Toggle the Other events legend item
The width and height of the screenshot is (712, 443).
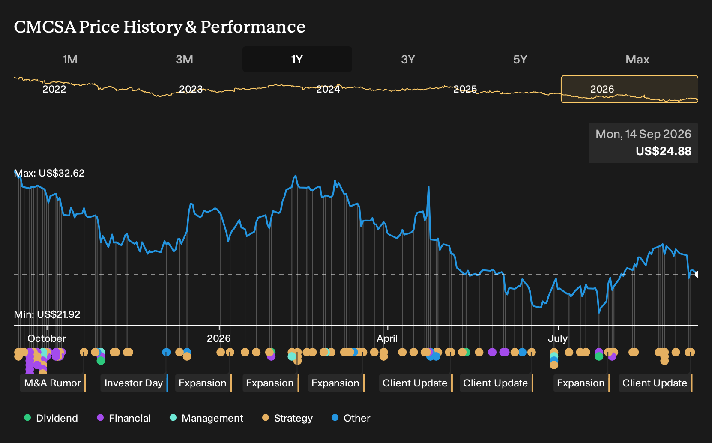351,418
